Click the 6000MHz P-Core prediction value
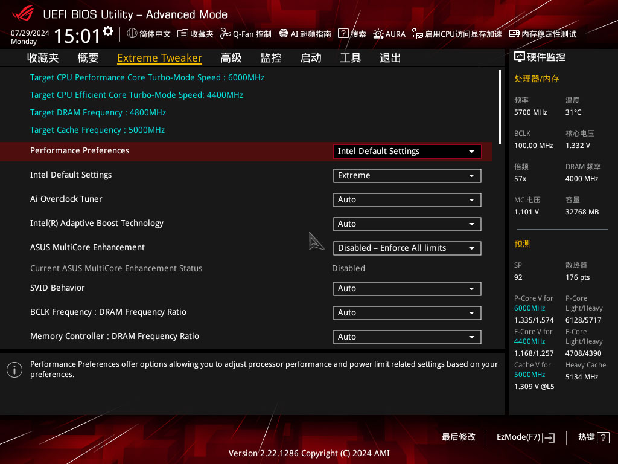Image resolution: width=618 pixels, height=464 pixels. coord(530,308)
